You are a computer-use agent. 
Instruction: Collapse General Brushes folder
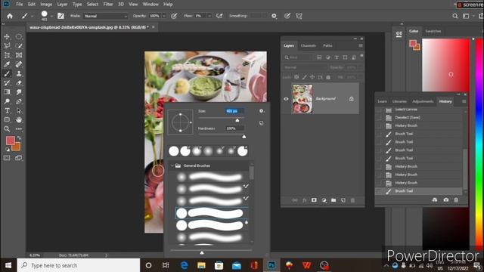pos(172,166)
